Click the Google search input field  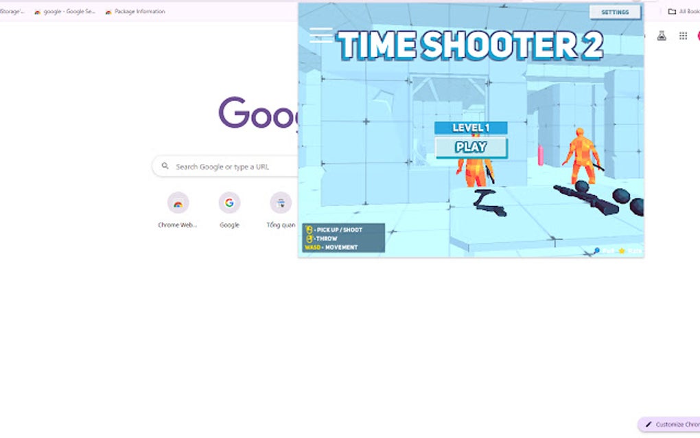coord(226,166)
